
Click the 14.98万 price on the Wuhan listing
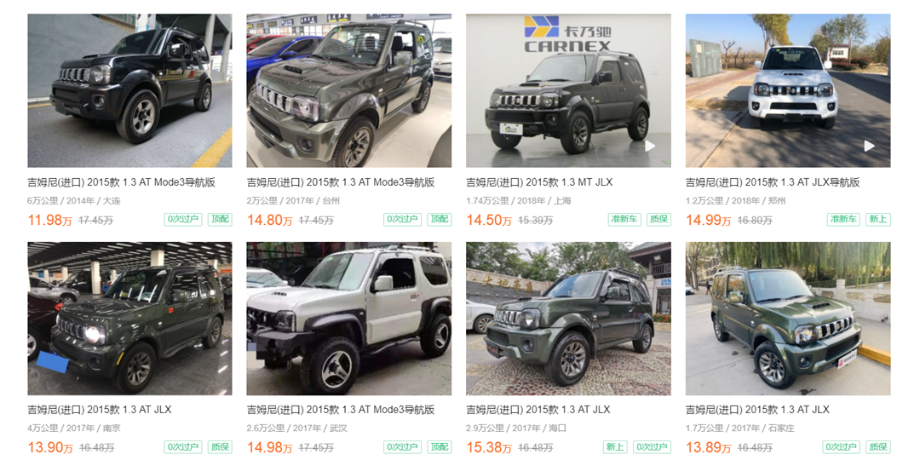[269, 448]
